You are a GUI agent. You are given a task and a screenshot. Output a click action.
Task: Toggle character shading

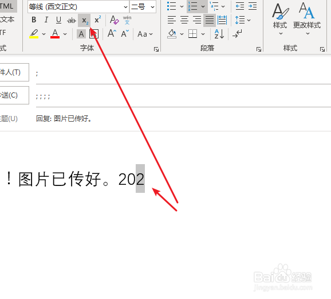click(x=81, y=34)
